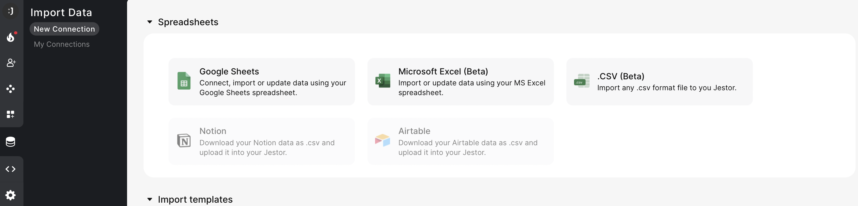Click the Google Sheets green icon
The image size is (858, 206).
[184, 81]
